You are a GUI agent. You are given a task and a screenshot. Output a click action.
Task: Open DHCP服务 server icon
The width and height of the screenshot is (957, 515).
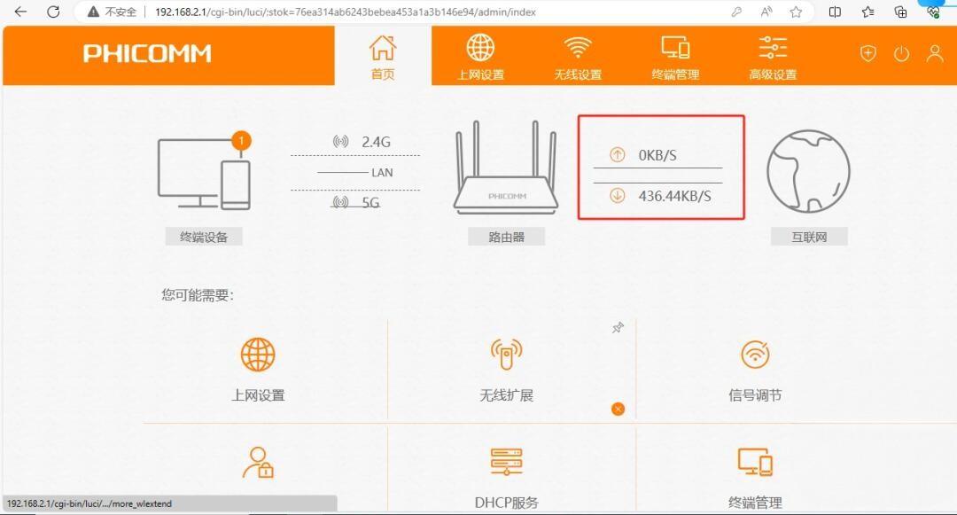click(506, 462)
